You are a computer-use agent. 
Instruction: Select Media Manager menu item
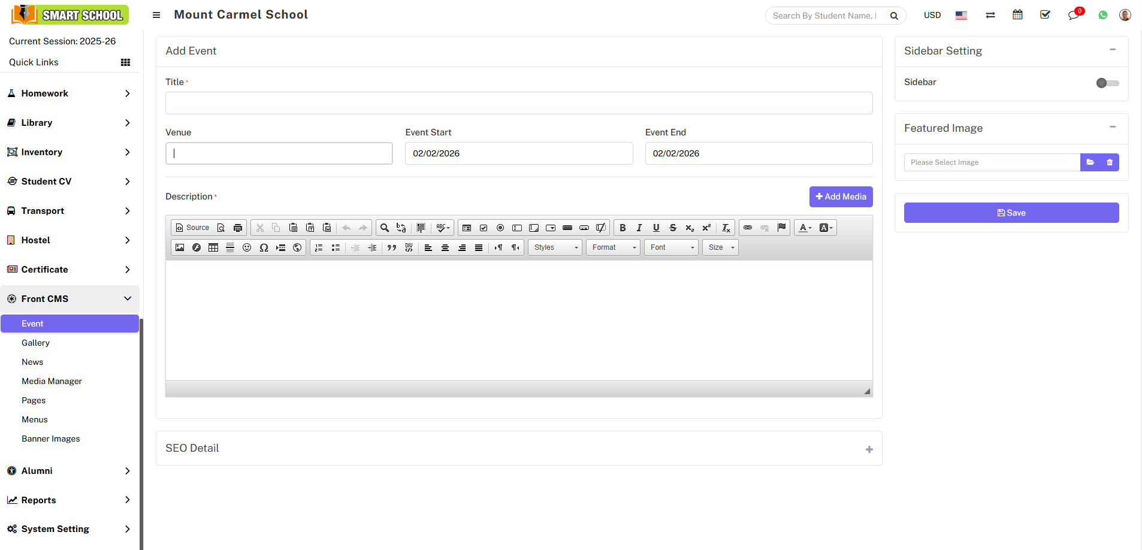click(x=52, y=381)
